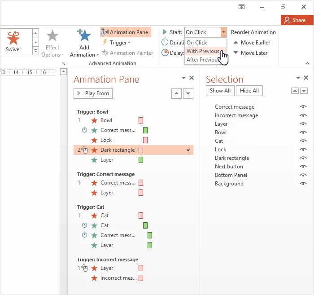Screen dimensions: 314x295
Task: Hide the Dark rectangle object
Action: click(x=303, y=158)
